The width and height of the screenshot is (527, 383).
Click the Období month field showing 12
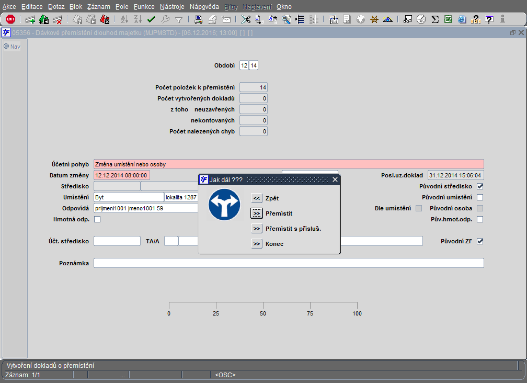click(244, 65)
